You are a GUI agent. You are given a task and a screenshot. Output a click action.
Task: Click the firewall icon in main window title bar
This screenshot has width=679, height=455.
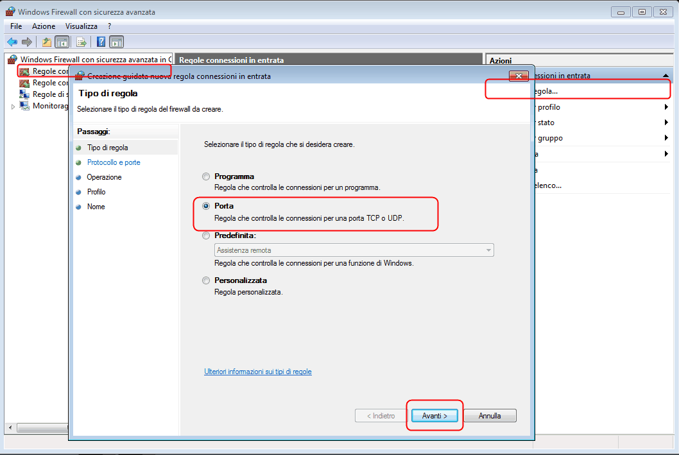(x=10, y=12)
